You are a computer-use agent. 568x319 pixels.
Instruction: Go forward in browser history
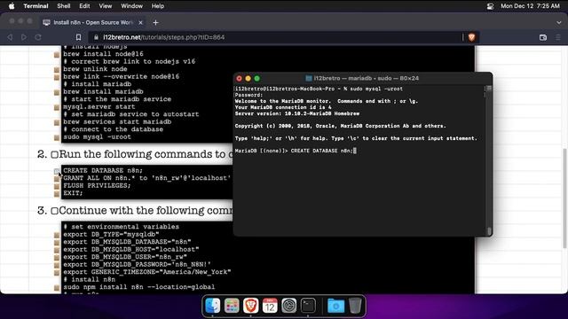[x=24, y=37]
